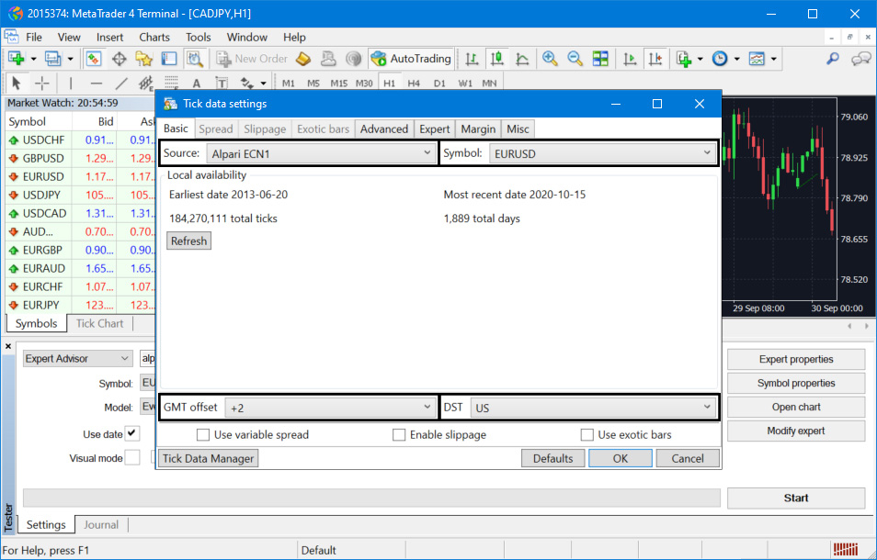Click the Zoom In magnifier icon

pos(550,59)
